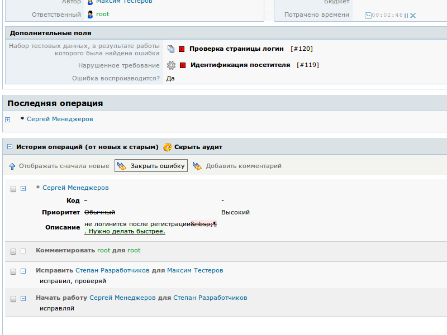Click the red status square beside Идентификация посетителя
447x335 pixels.
183,65
